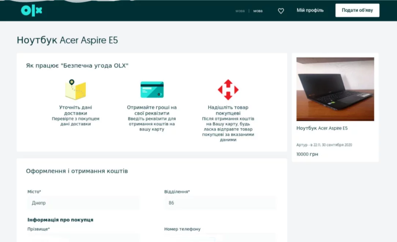Click the Надішліть товар покупцеві heading
The image size is (397, 242).
click(228, 110)
